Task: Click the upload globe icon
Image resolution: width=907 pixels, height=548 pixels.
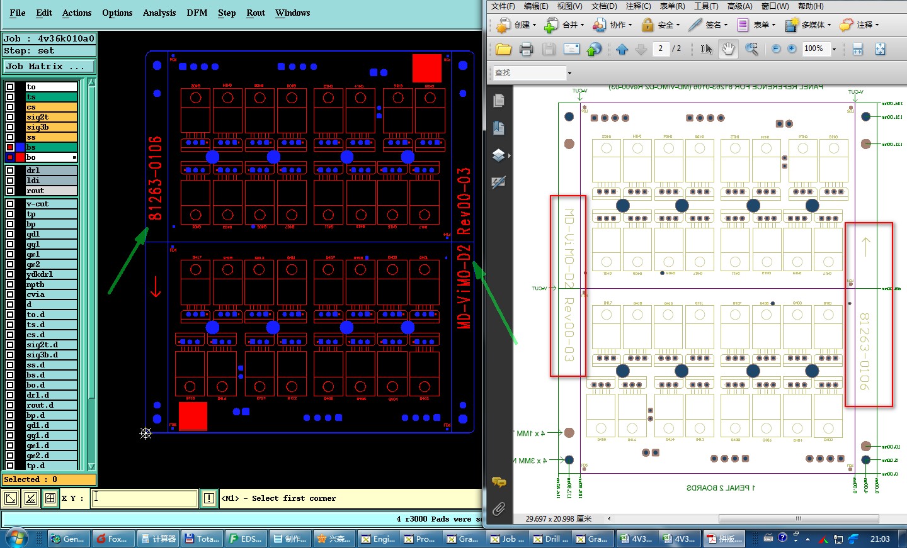Action: point(594,49)
